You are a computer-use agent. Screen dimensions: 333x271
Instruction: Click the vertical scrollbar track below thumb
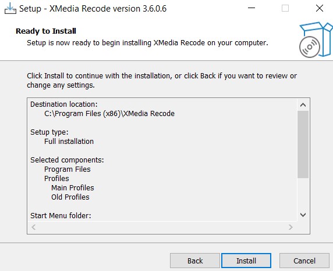(303, 194)
